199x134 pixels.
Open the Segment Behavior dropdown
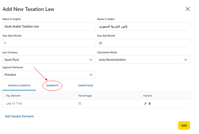(x=49, y=75)
